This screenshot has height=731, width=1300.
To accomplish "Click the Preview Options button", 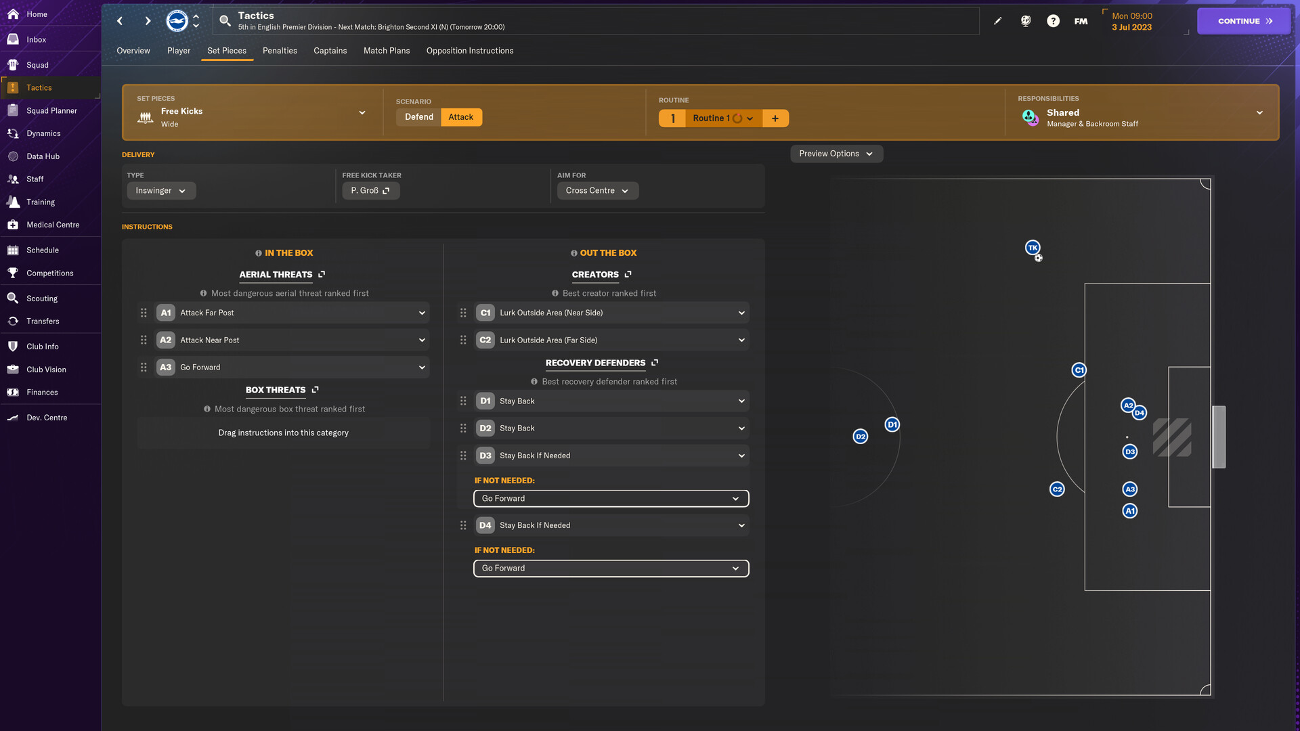I will (x=836, y=154).
